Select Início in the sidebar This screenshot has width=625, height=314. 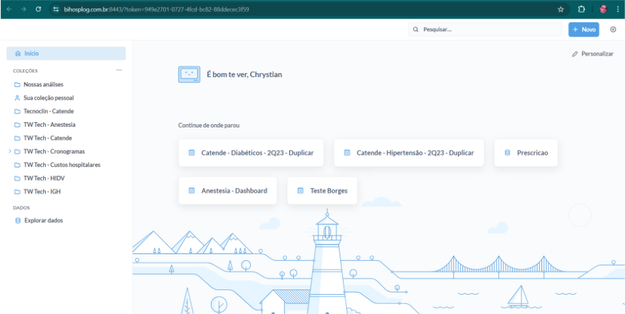(66, 54)
